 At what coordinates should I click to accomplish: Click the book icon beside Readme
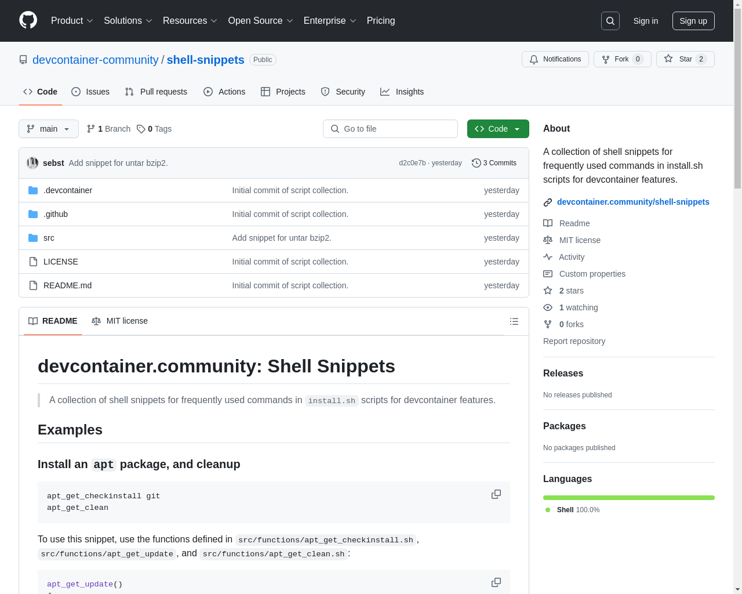(x=548, y=223)
